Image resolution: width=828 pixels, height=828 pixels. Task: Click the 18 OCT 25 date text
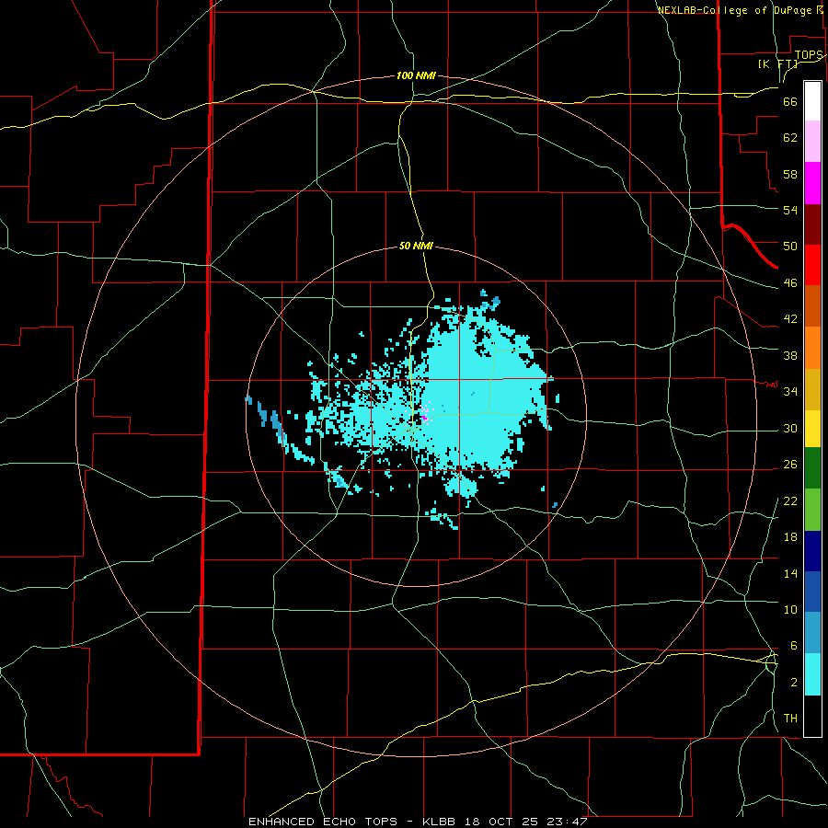501,822
